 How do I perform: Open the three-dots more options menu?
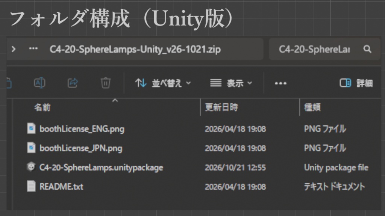(x=280, y=83)
